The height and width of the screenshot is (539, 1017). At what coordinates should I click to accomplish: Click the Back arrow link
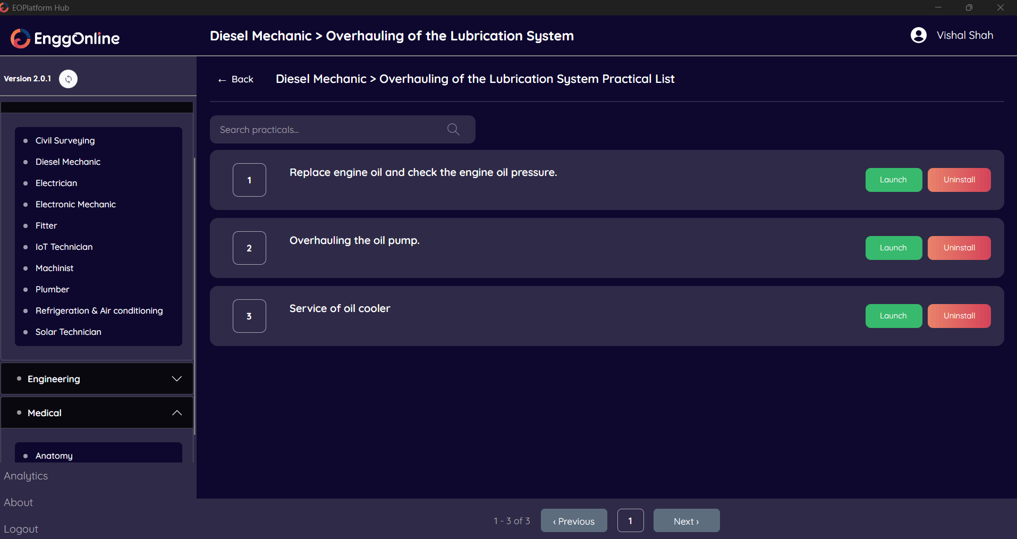(235, 79)
